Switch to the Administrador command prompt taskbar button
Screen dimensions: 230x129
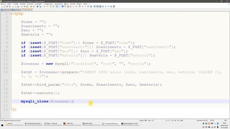[130, 124]
